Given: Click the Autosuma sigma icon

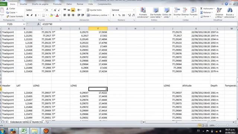Looking at the screenshot, I should click(x=202, y=9).
